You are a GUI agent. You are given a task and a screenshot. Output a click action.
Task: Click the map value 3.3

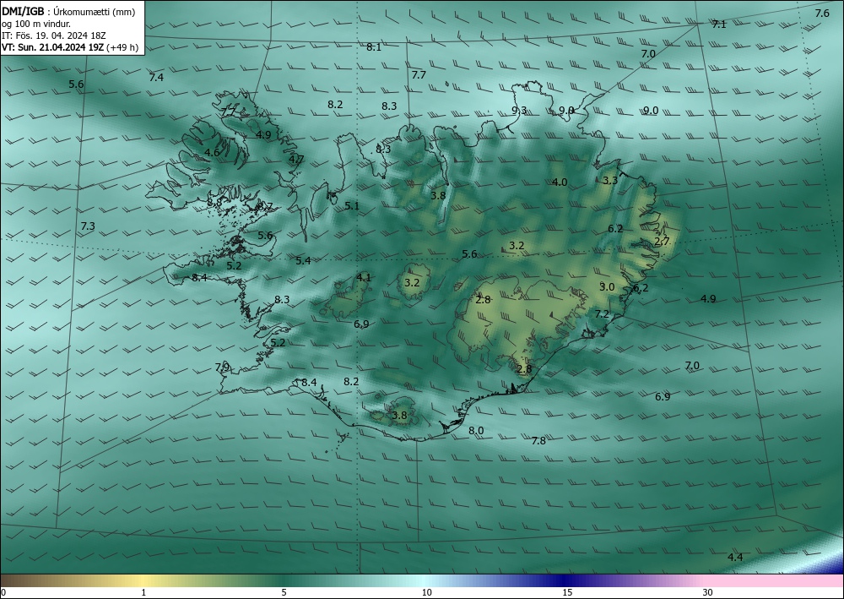coord(610,181)
